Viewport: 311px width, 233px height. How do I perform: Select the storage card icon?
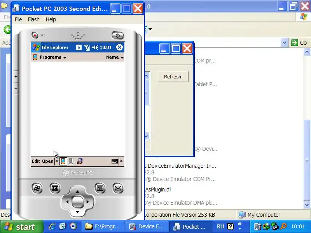72,161
